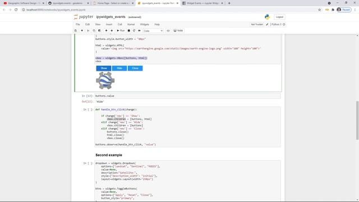Screen dimensions: 359x202
Task: Rename the notebook title ipywidgets_events
Action: point(111,17)
